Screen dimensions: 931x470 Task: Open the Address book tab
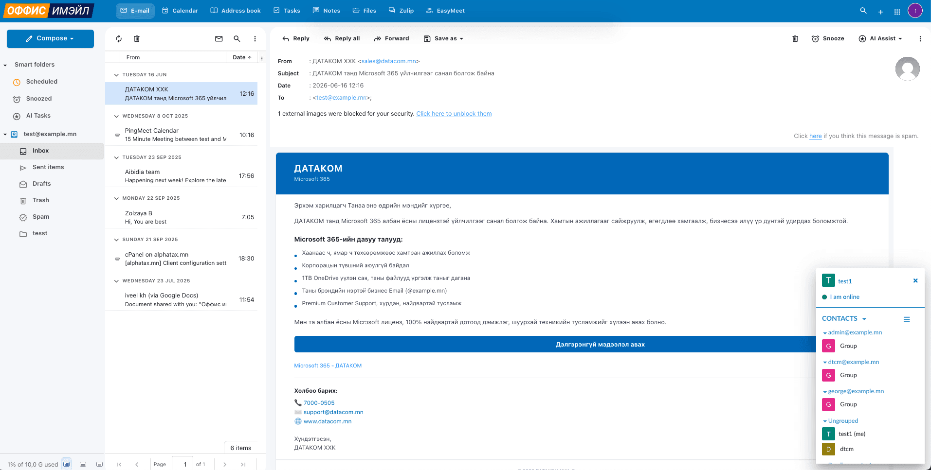tap(236, 11)
